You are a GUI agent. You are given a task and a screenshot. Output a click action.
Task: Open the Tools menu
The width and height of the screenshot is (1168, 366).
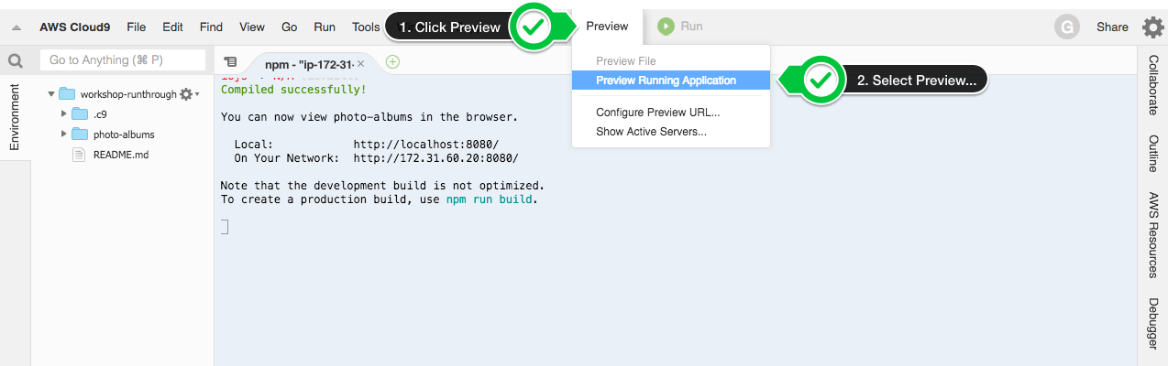coord(366,27)
